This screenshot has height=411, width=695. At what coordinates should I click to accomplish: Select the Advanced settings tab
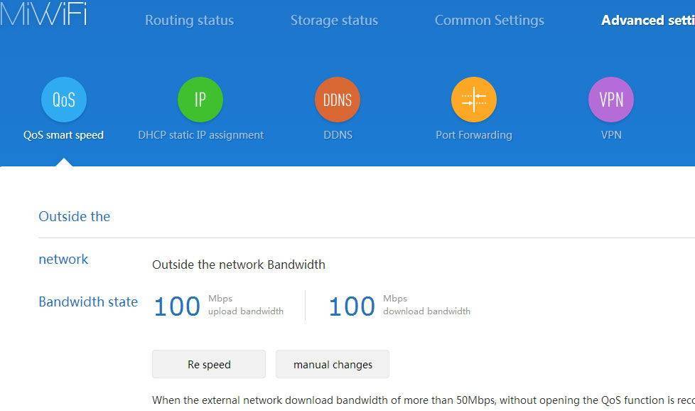pyautogui.click(x=647, y=21)
